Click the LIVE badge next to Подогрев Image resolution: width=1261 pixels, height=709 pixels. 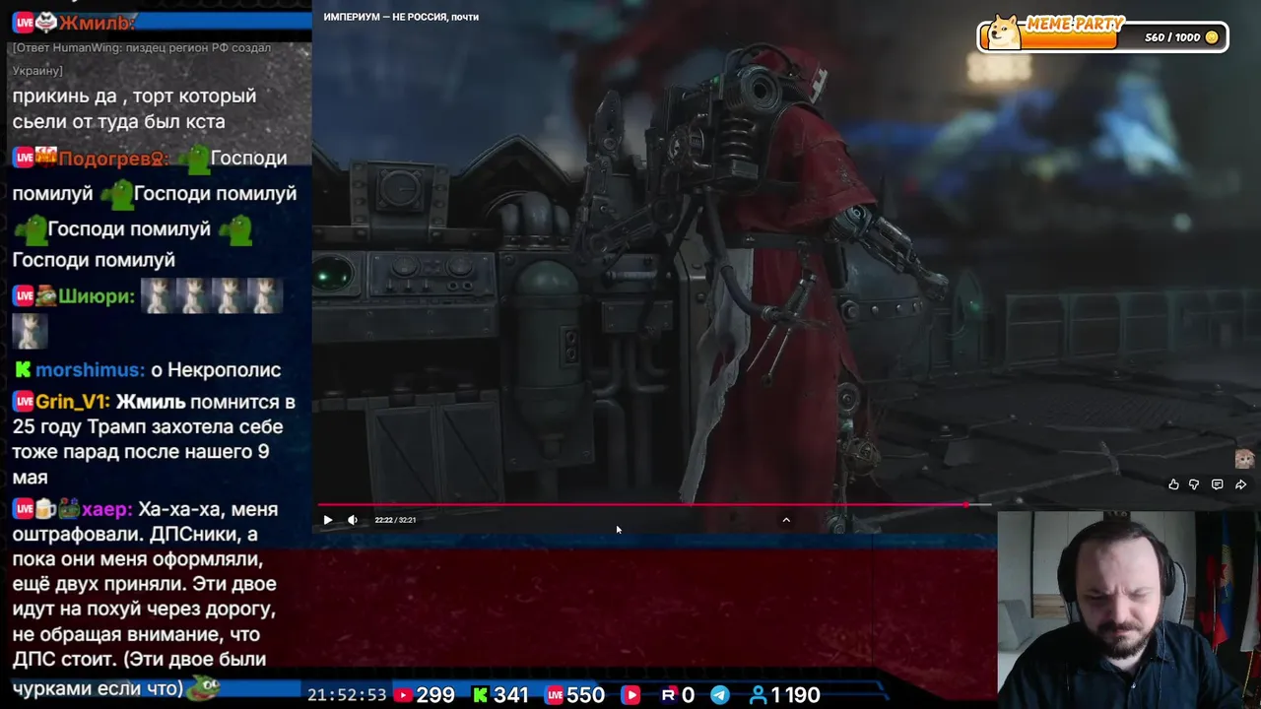point(23,158)
